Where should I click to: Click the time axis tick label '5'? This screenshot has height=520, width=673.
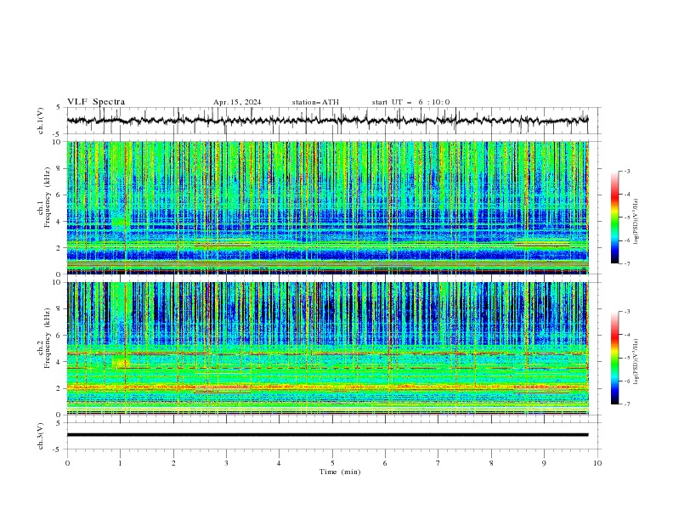point(332,463)
